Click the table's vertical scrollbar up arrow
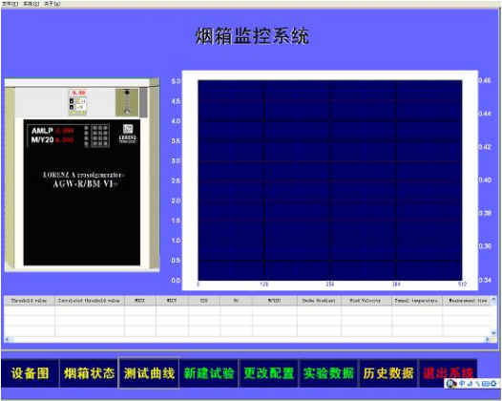The height and width of the screenshot is (401, 502). (493, 300)
